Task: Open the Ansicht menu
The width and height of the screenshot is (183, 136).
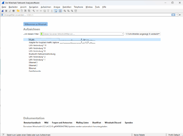Action: pos(23,7)
